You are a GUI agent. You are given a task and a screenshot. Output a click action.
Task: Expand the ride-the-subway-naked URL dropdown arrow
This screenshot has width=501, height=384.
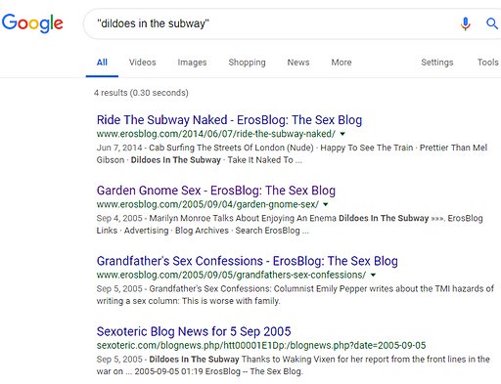342,134
